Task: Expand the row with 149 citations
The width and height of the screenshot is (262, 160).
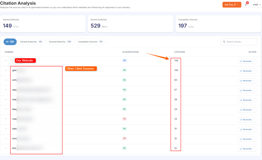Action: pyautogui.click(x=6, y=61)
